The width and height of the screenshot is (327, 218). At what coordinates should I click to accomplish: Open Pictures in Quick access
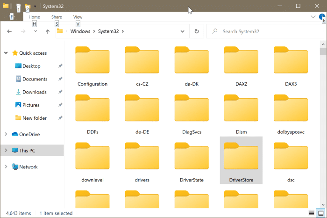click(x=27, y=105)
